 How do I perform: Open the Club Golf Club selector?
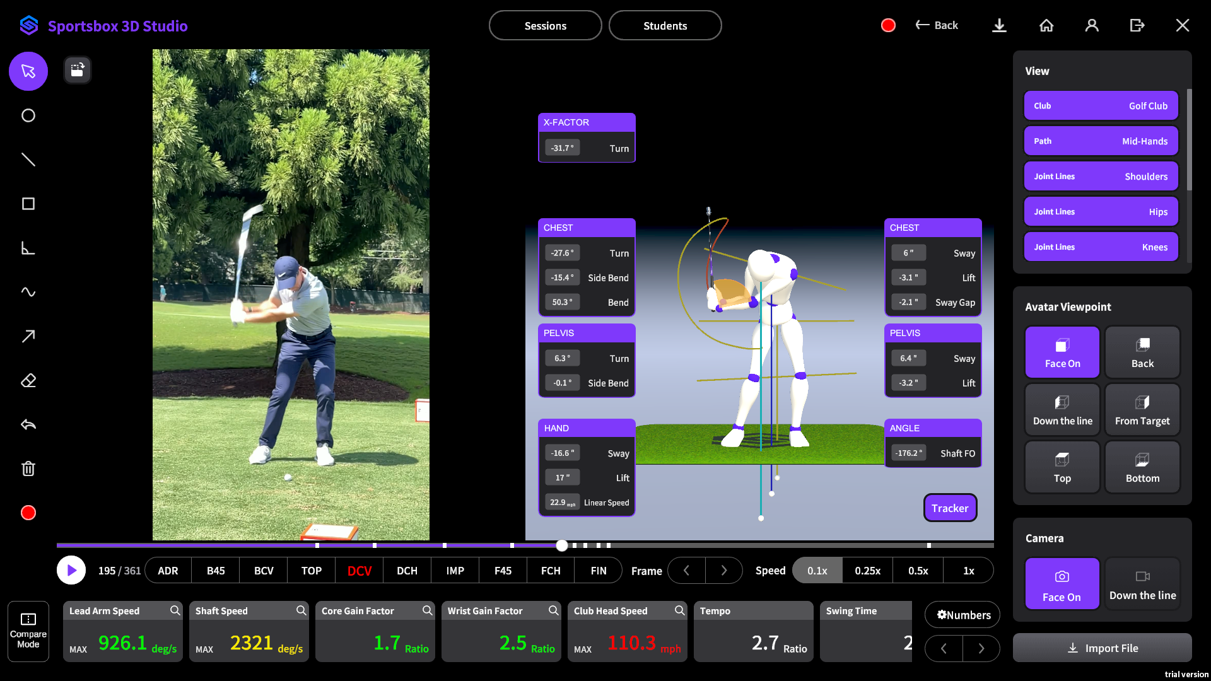point(1101,106)
